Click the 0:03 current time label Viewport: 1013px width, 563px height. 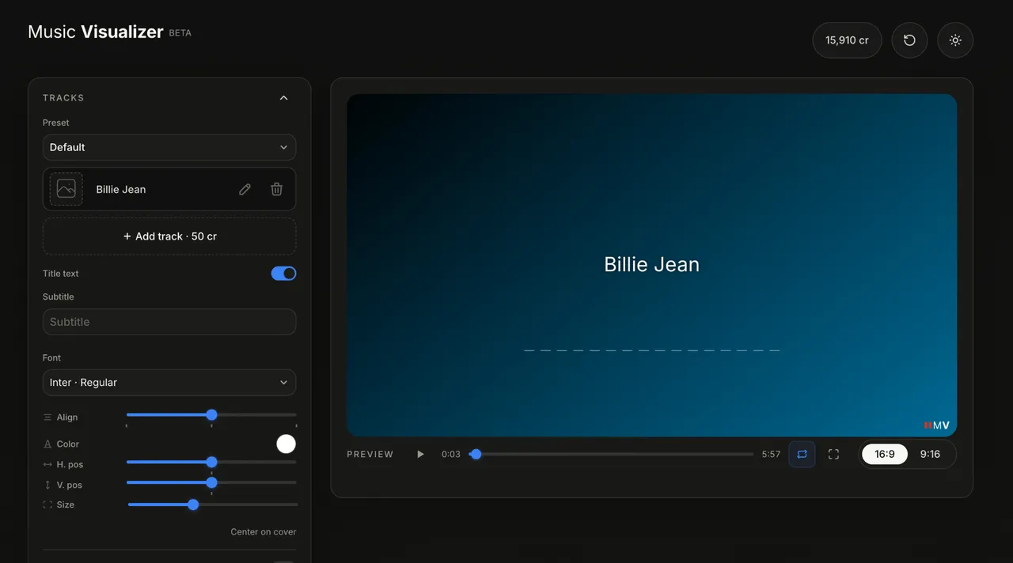pyautogui.click(x=451, y=454)
